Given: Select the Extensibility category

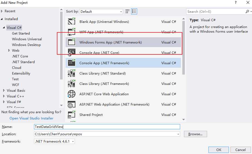Looking at the screenshot, I should point(21,73).
